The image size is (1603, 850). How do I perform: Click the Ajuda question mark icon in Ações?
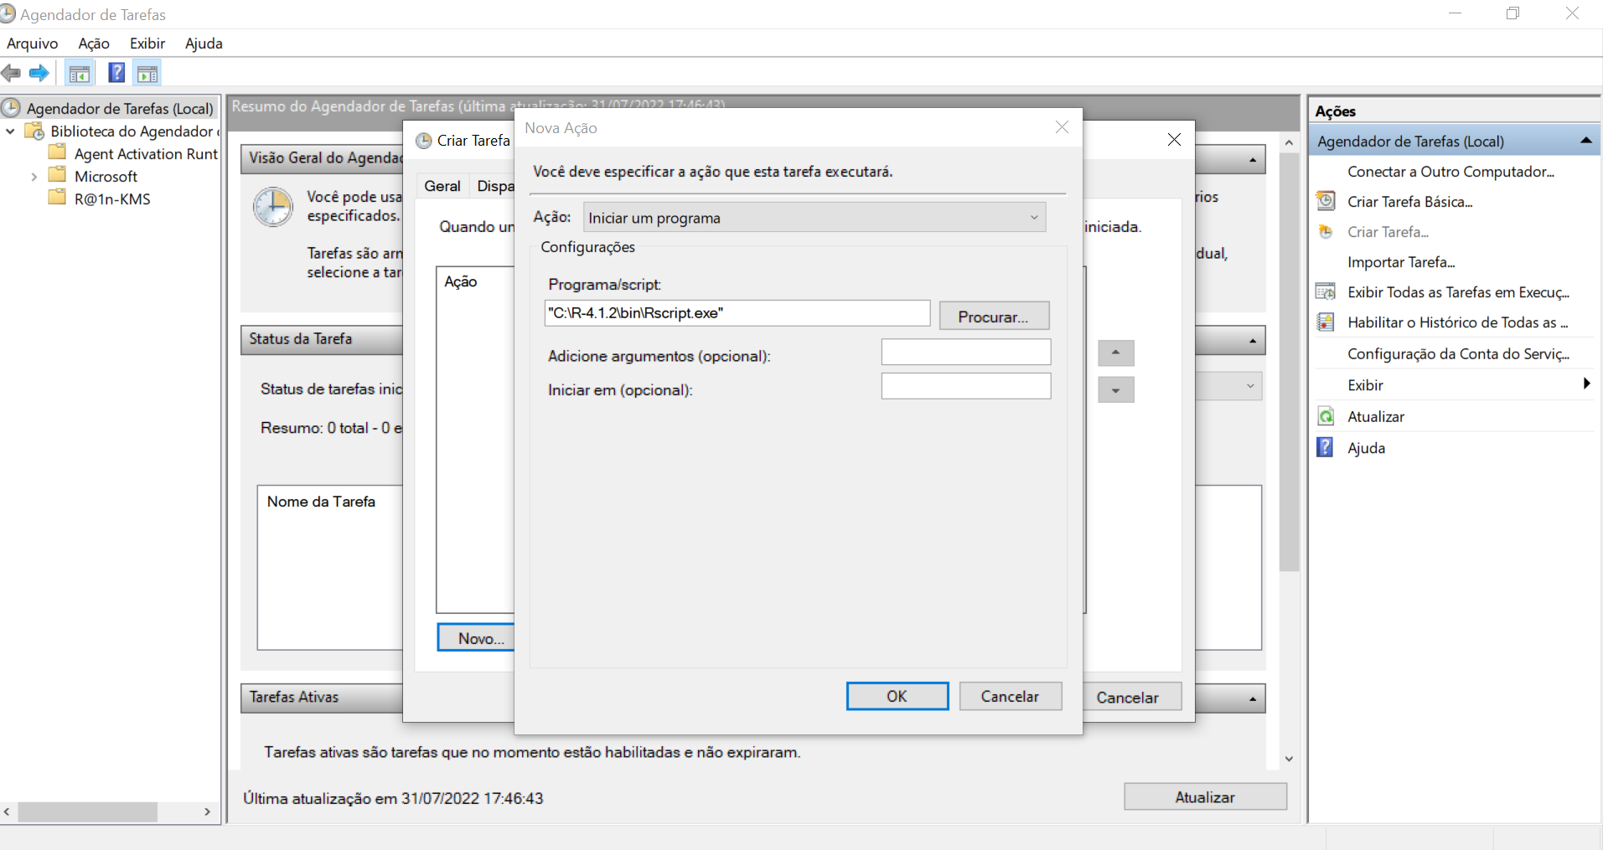click(1325, 447)
